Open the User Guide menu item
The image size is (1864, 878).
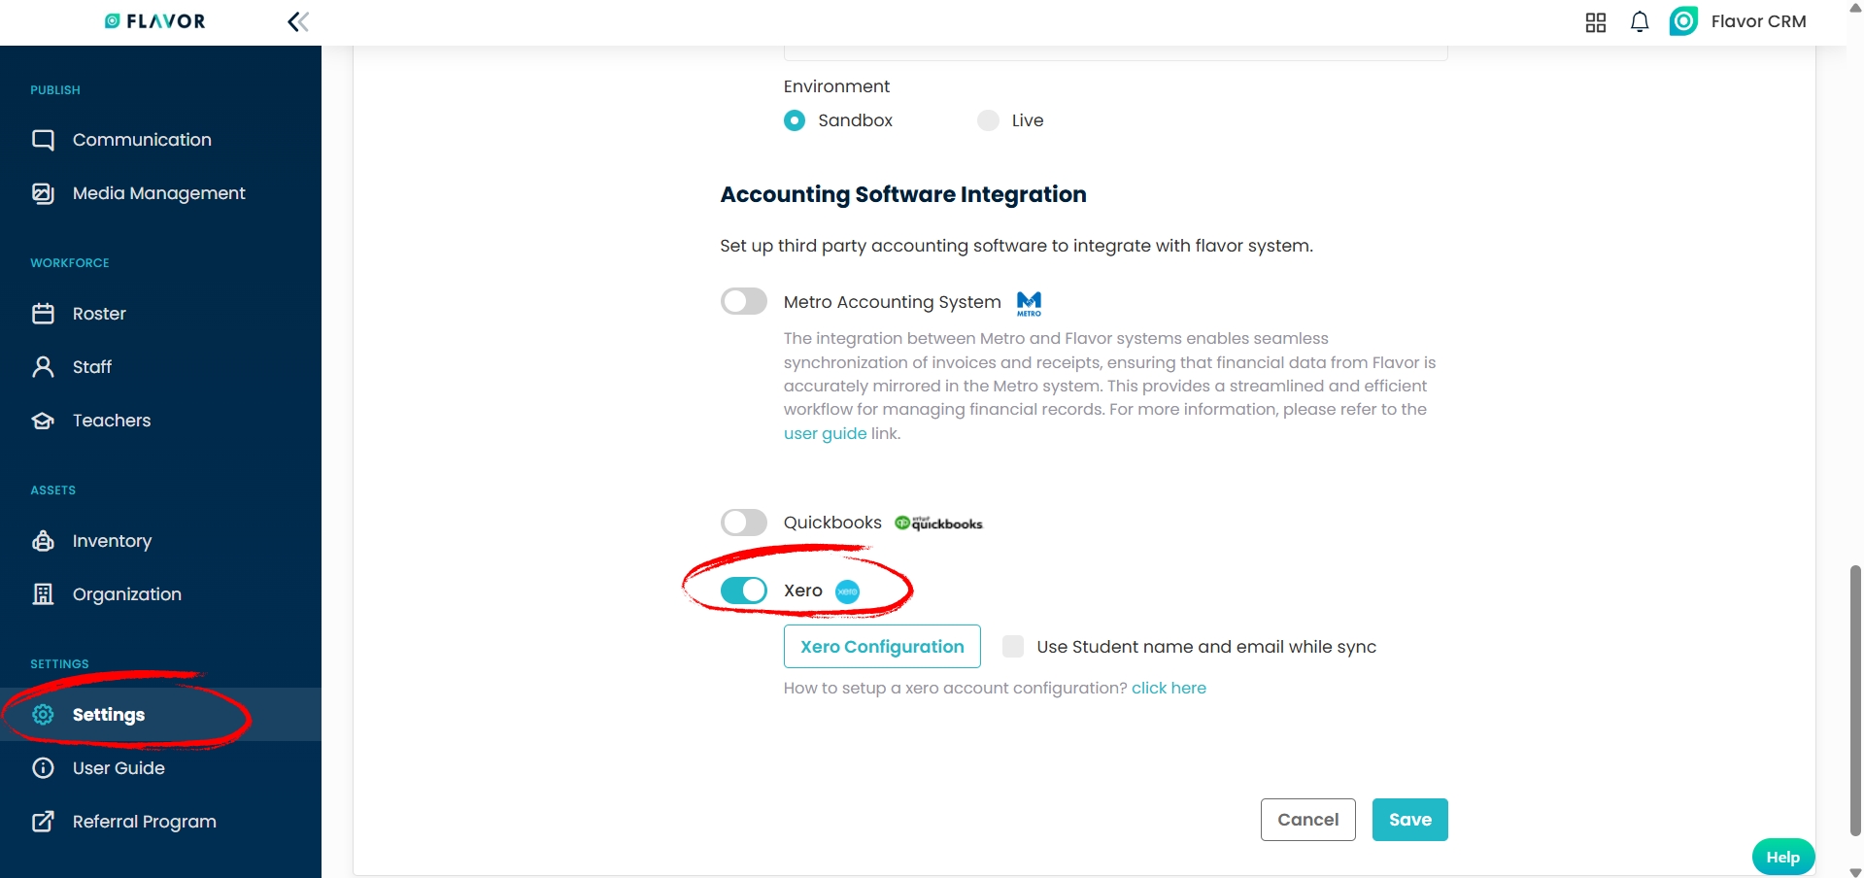click(x=119, y=768)
